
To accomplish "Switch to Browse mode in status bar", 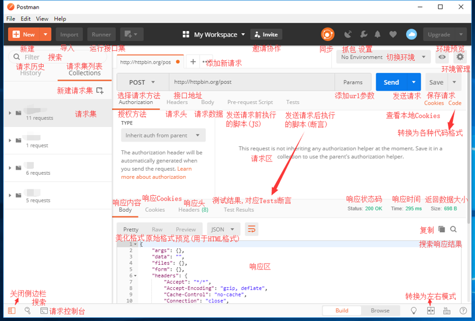I will pos(380,310).
